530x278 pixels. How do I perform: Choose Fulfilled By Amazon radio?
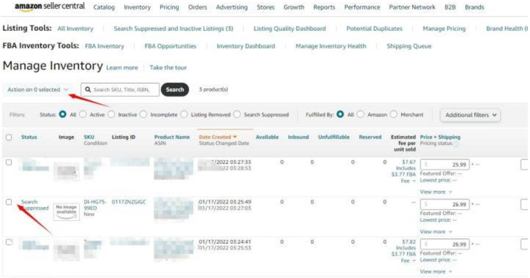click(361, 115)
